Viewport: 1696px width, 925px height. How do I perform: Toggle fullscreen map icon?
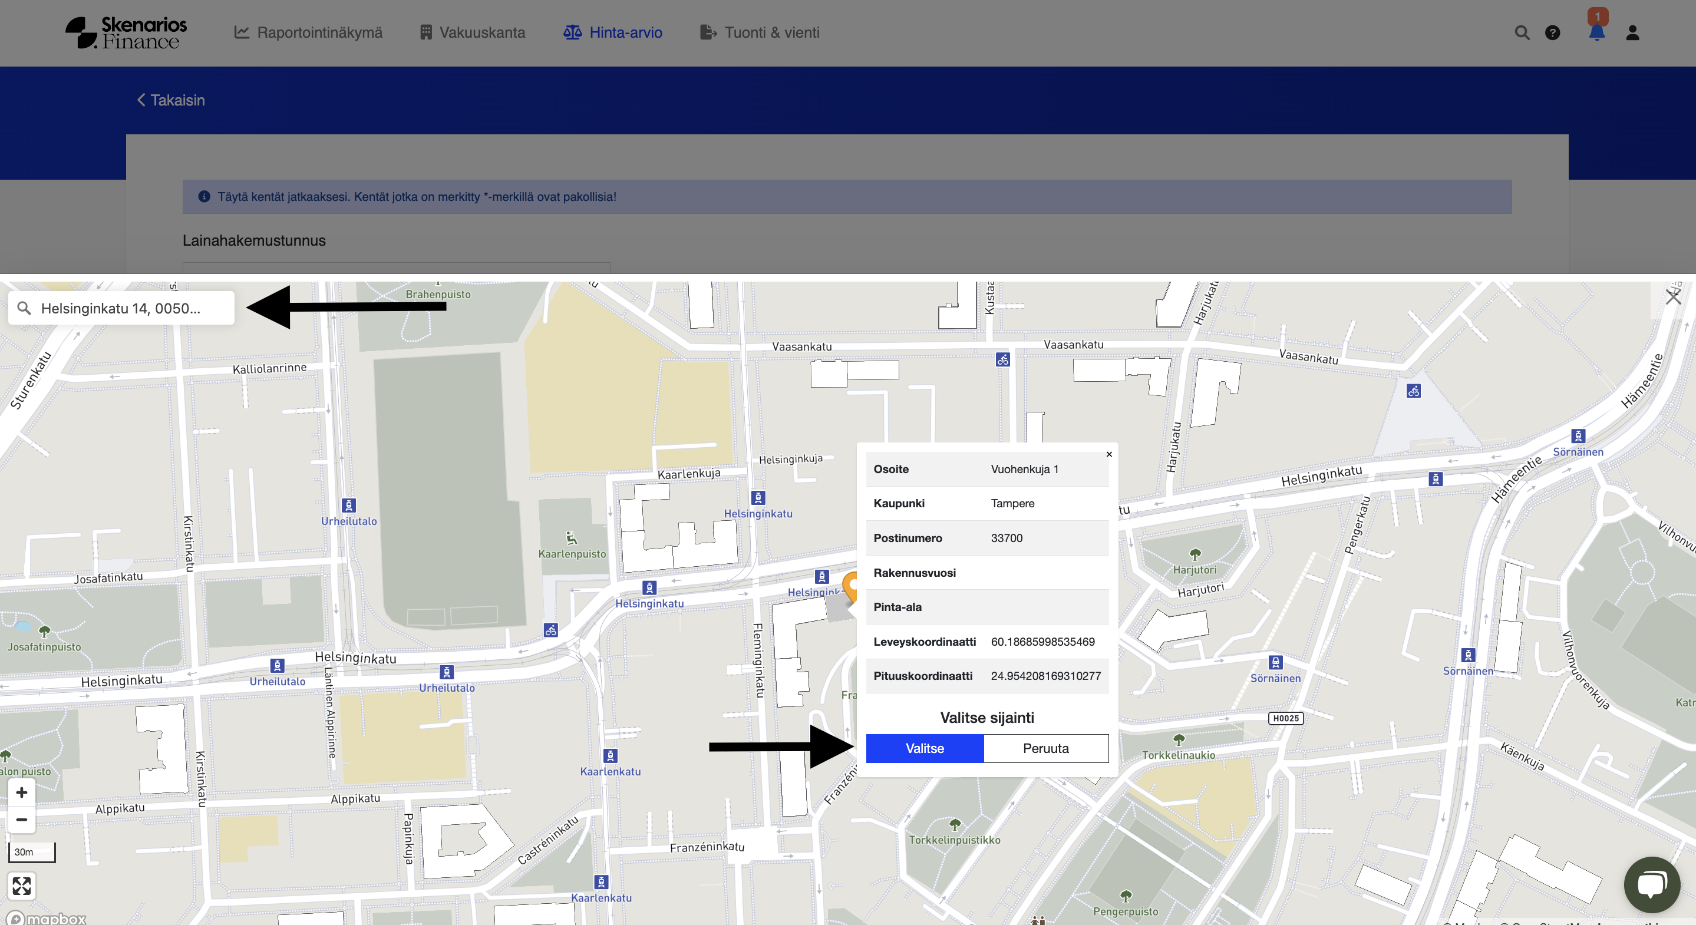click(22, 886)
